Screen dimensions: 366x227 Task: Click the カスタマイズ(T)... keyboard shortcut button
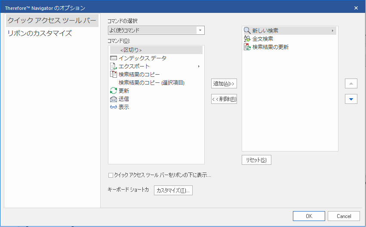173,191
